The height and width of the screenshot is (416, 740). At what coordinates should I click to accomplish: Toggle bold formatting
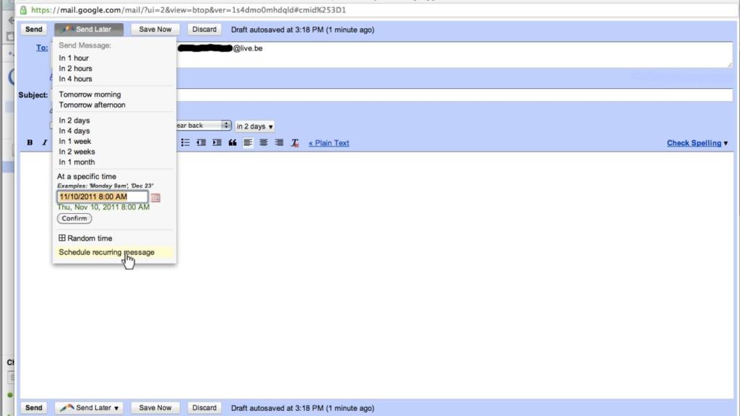point(30,143)
